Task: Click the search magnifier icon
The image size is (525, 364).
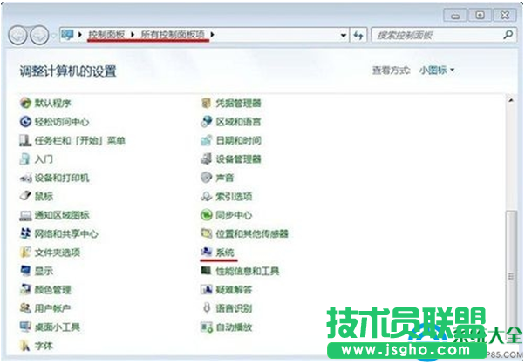Action: click(508, 35)
